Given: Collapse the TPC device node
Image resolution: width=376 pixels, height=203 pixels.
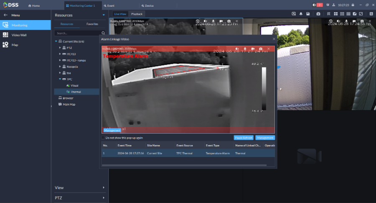Looking at the screenshot, I should [60, 79].
